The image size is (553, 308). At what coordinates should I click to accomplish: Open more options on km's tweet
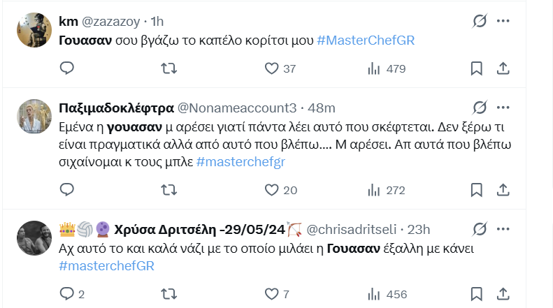tap(503, 21)
